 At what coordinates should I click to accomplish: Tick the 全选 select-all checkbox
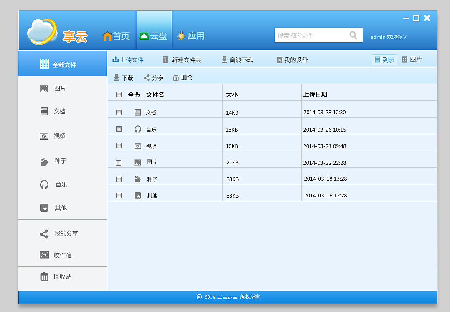[119, 95]
